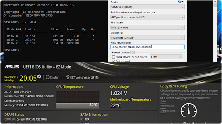The image size is (222, 124).
Task: Click the DIMM_A1 Corsair 8192MB entry
Action: (26, 120)
